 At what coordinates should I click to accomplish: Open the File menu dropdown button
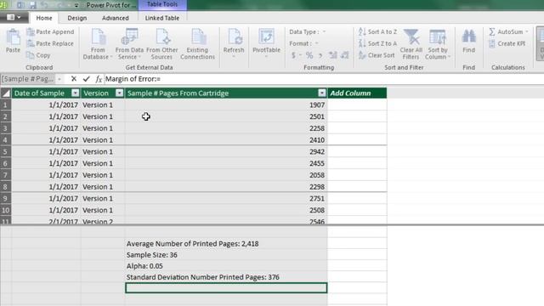point(14,17)
